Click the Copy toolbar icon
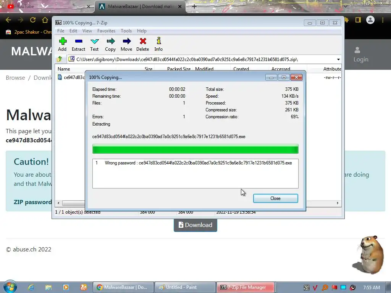 pyautogui.click(x=110, y=44)
